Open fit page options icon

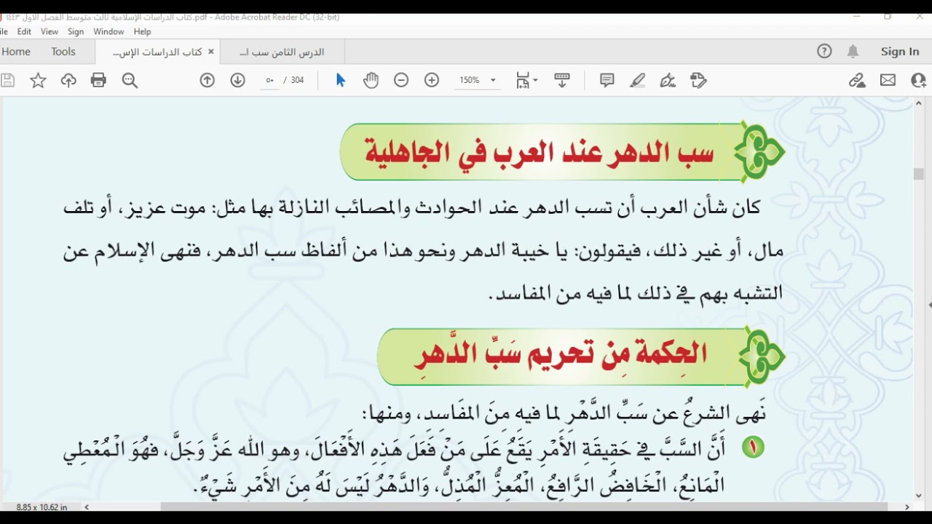point(526,81)
